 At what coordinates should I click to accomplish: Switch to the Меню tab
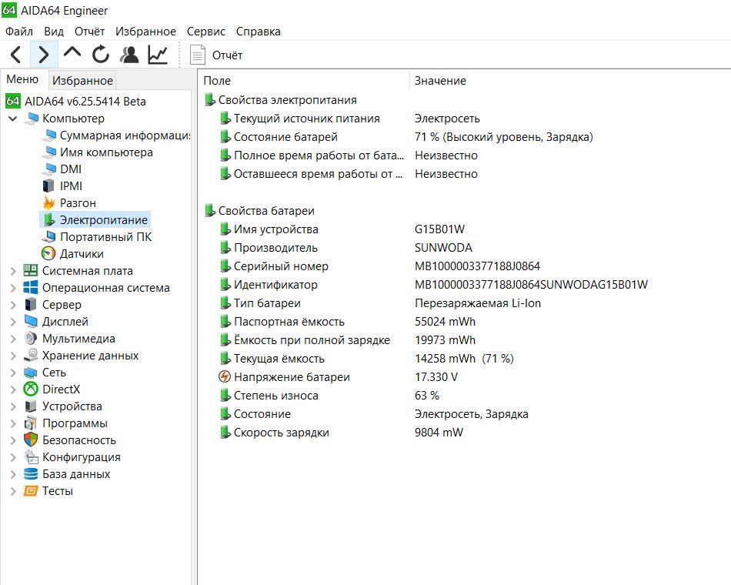tap(22, 79)
